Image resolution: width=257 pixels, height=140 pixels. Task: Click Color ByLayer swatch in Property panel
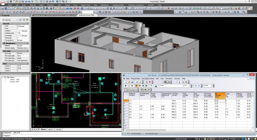[18, 26]
